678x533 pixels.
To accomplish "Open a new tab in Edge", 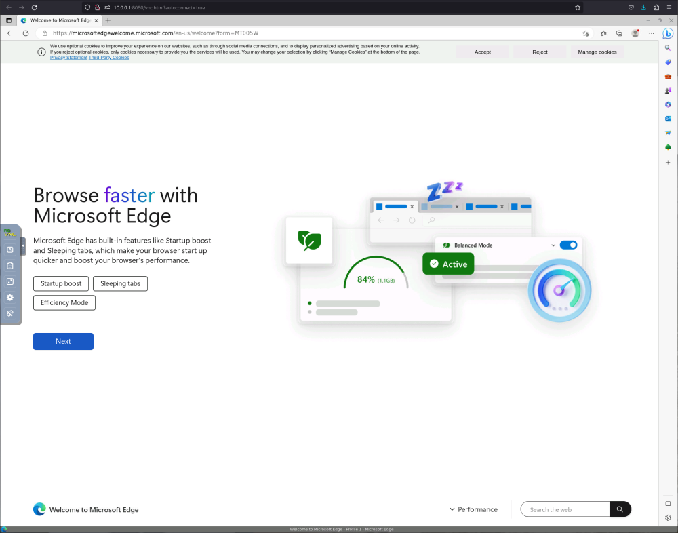I will coord(108,20).
